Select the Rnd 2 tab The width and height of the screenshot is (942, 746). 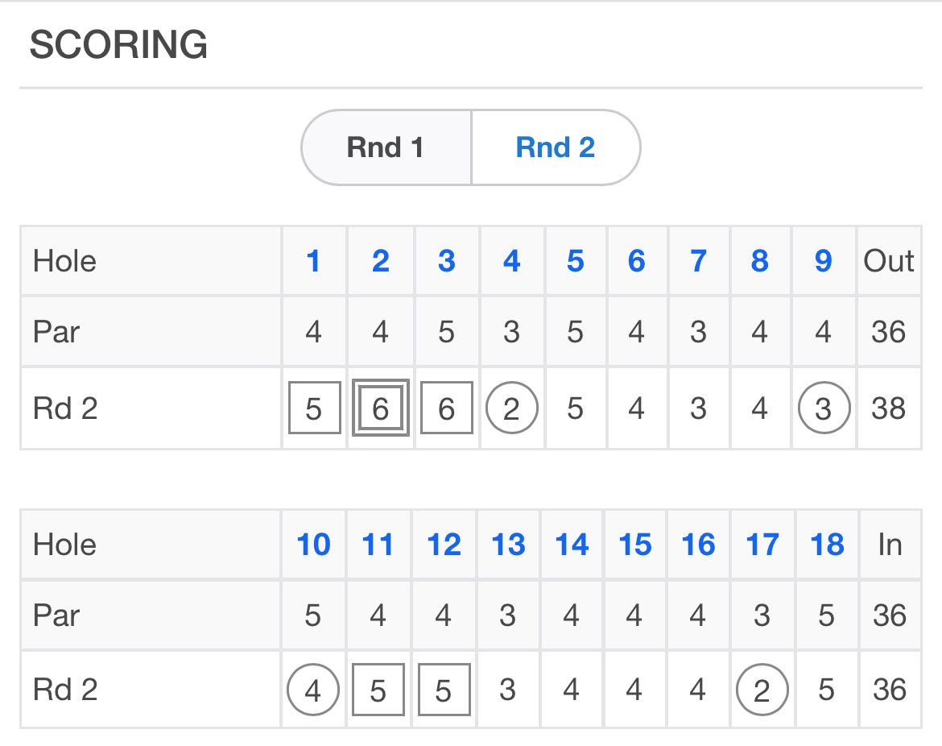click(556, 147)
